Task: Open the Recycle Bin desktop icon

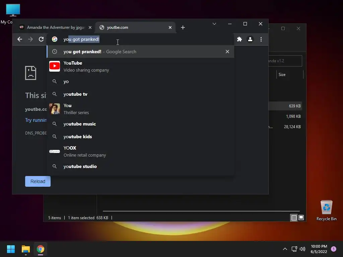Action: (326, 210)
